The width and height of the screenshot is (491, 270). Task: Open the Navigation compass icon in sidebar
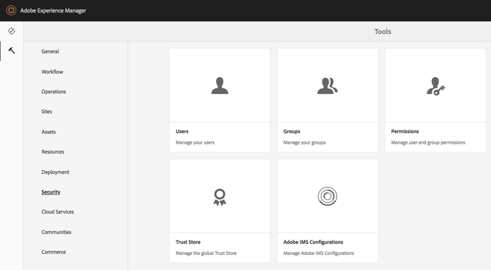click(x=12, y=31)
